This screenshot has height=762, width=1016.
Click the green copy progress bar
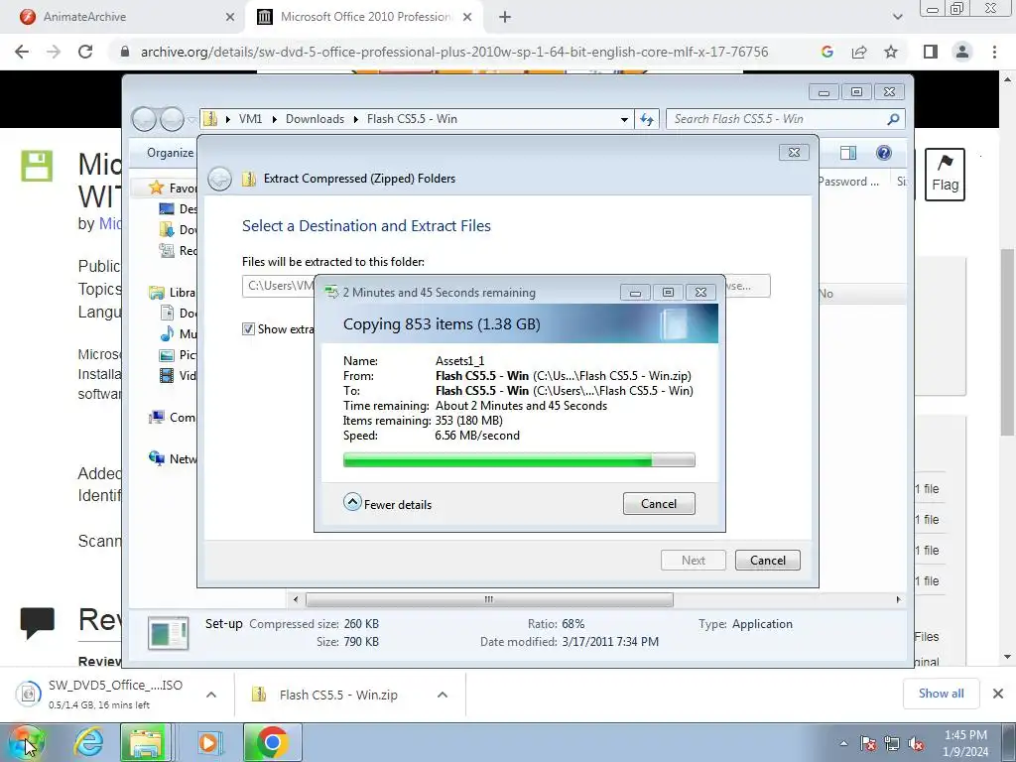[519, 460]
